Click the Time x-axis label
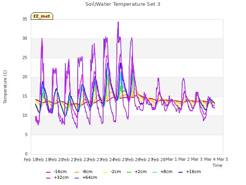This screenshot has height=185, width=246. click(218, 165)
